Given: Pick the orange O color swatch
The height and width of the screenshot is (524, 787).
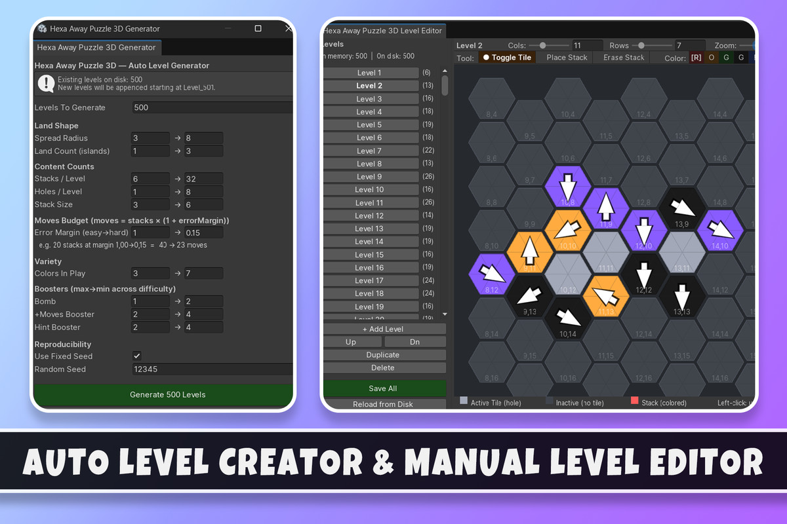Looking at the screenshot, I should [x=711, y=58].
